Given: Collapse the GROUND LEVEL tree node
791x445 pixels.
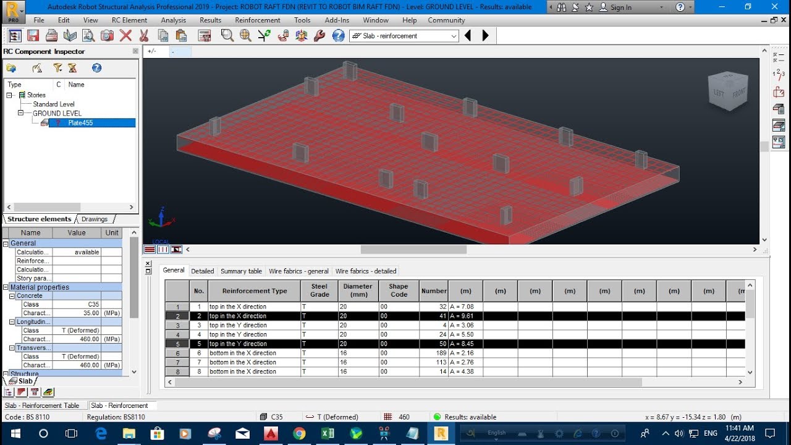Looking at the screenshot, I should click(19, 113).
